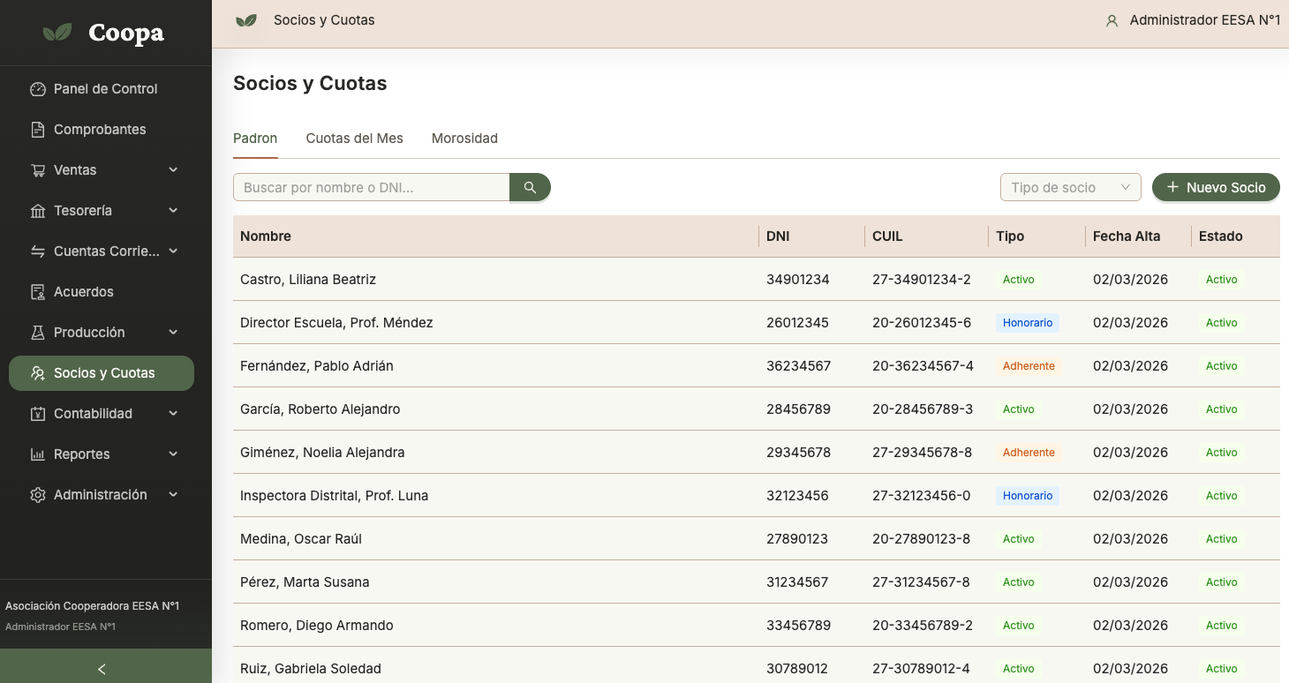This screenshot has height=683, width=1289.
Task: Click the Nuevo Socio button
Action: click(x=1216, y=187)
